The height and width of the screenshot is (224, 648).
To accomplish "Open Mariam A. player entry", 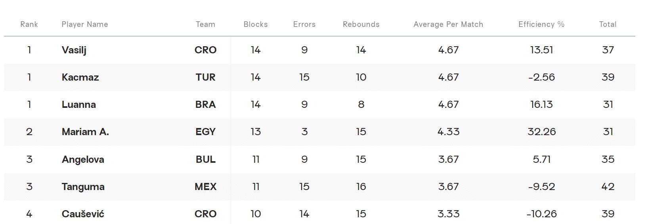I will pos(85,132).
